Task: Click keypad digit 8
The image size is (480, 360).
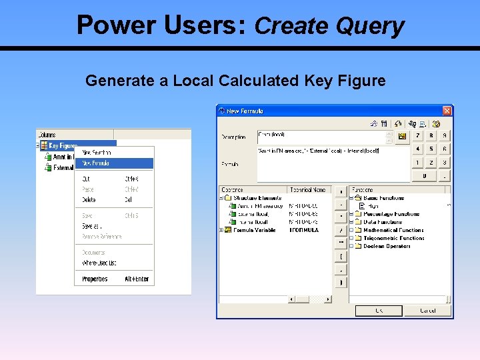Action: click(x=431, y=135)
